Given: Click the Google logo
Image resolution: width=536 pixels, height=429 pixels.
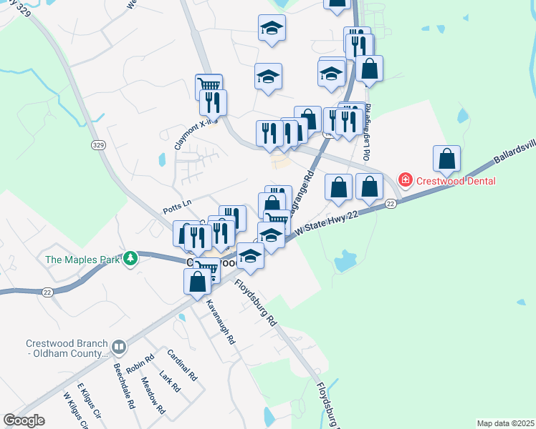Looking at the screenshot, I should 24,420.
